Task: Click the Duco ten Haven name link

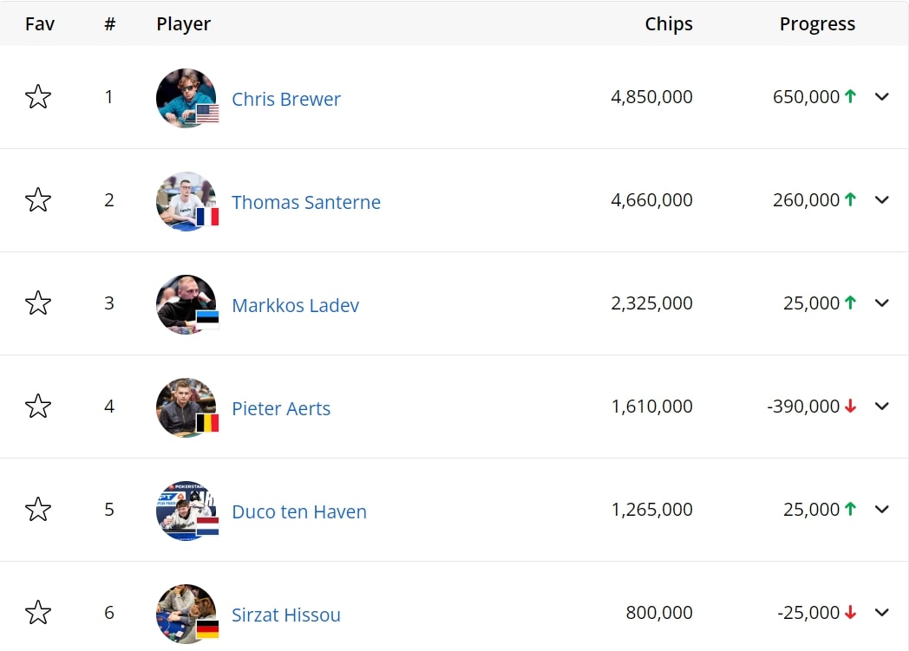Action: pos(299,511)
